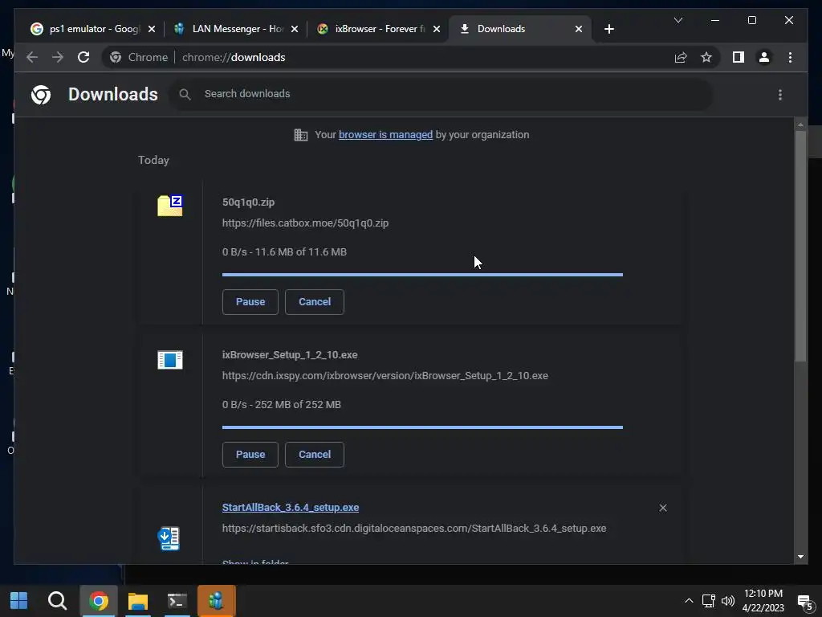Open LAN Messenger from the taskbar
Viewport: 822px width, 617px height.
pyautogui.click(x=216, y=601)
